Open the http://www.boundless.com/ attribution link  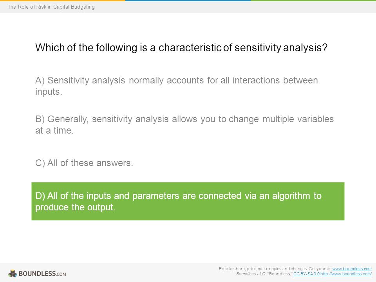coord(346,274)
